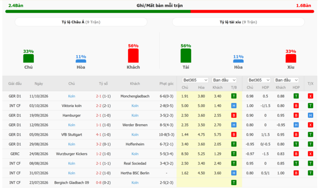This screenshot has width=318, height=188.
Task: Click red B result icon in VfB Stuttgart row T/B column
Action: click(234, 135)
